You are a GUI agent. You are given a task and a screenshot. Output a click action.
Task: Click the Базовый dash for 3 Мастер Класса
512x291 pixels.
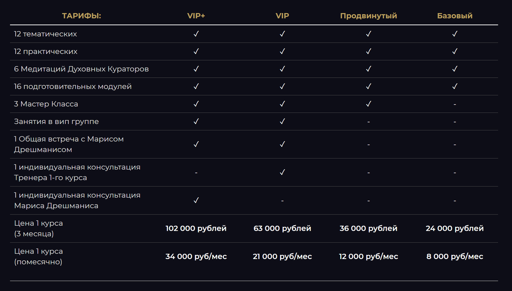point(454,105)
